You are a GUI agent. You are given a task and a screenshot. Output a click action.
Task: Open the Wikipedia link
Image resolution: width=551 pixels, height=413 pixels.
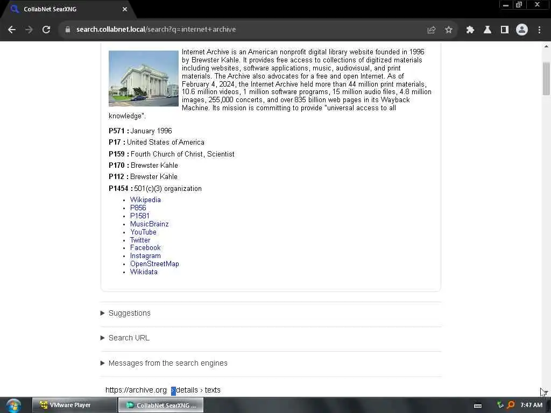[x=145, y=200]
